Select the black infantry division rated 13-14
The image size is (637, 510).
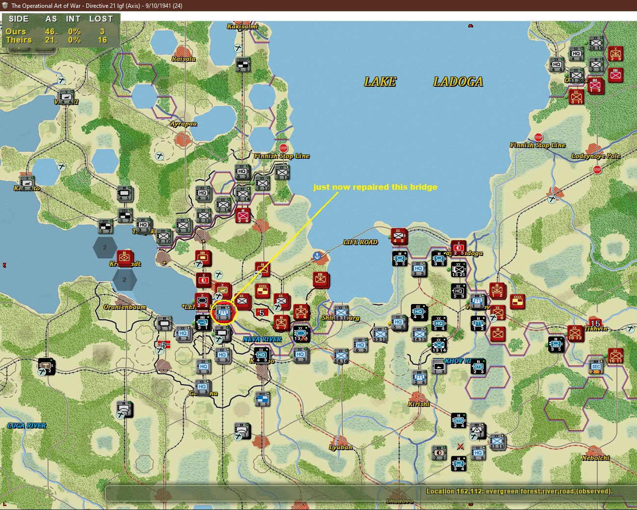[x=439, y=345]
